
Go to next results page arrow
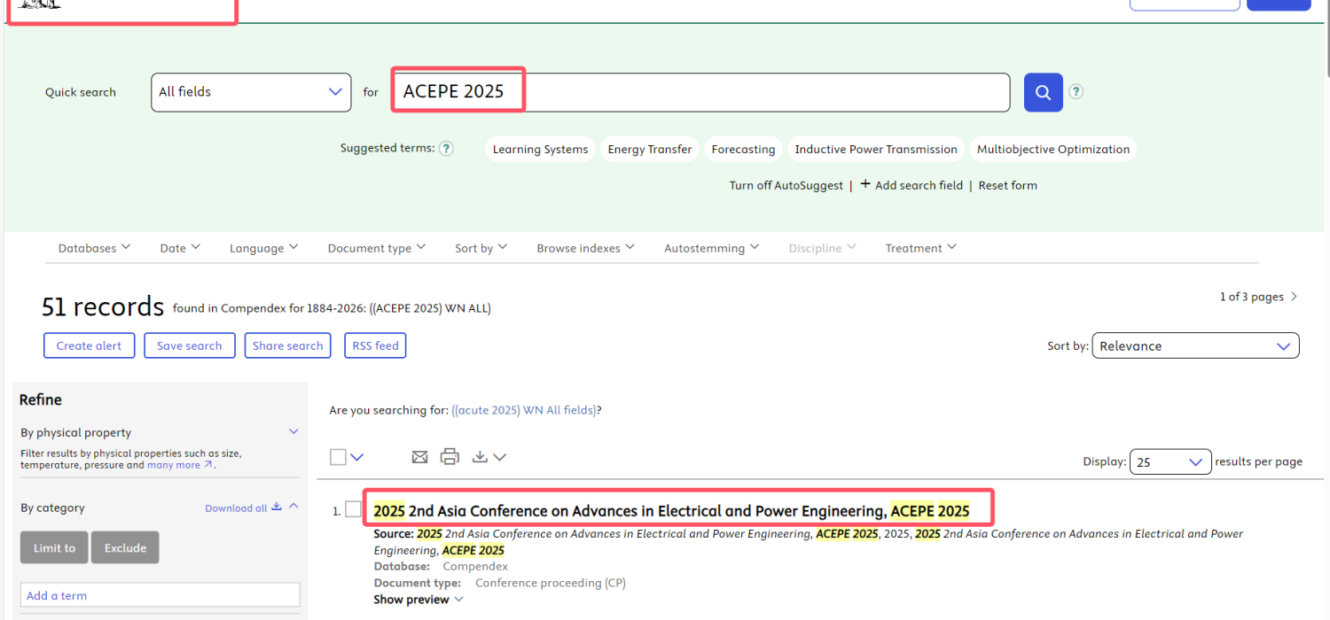pyautogui.click(x=1294, y=297)
